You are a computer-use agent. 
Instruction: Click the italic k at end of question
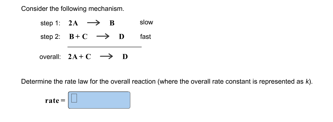pyautogui.click(x=308, y=81)
